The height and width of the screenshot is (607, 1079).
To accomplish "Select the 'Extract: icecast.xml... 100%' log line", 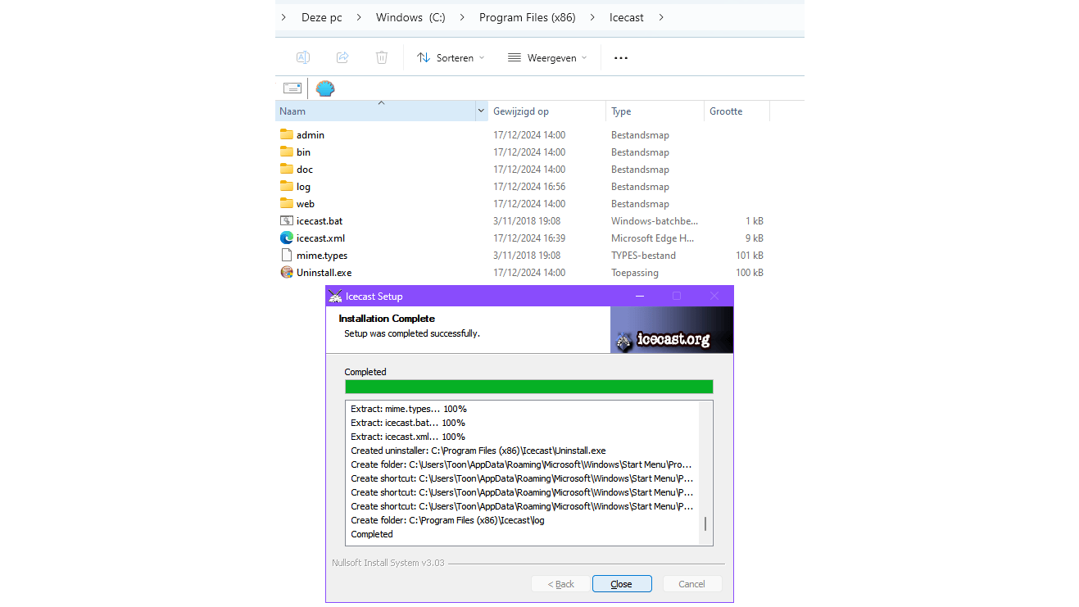I will click(x=408, y=437).
